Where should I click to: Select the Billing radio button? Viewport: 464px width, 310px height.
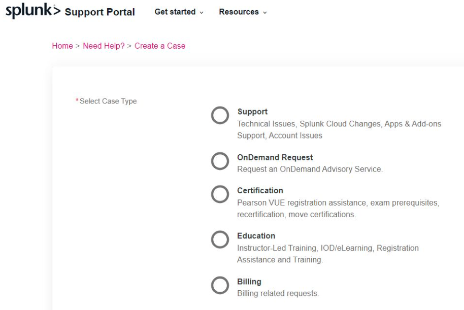coord(220,286)
